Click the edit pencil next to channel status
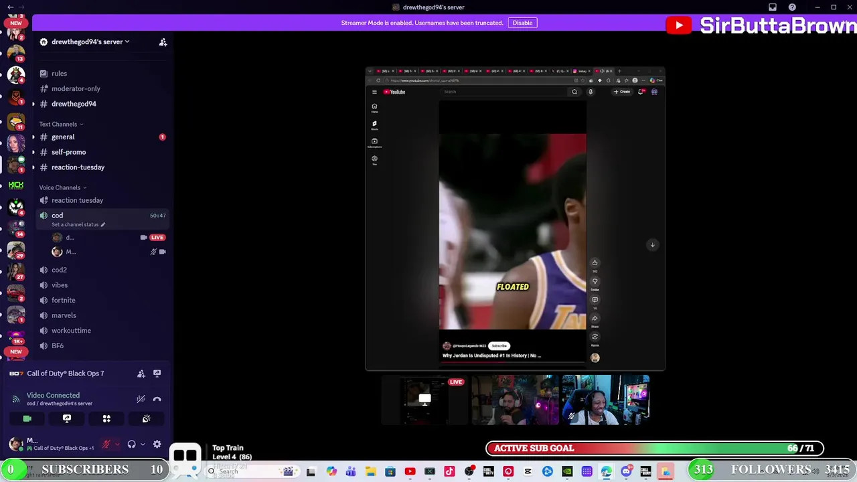This screenshot has height=482, width=857. tap(102, 224)
